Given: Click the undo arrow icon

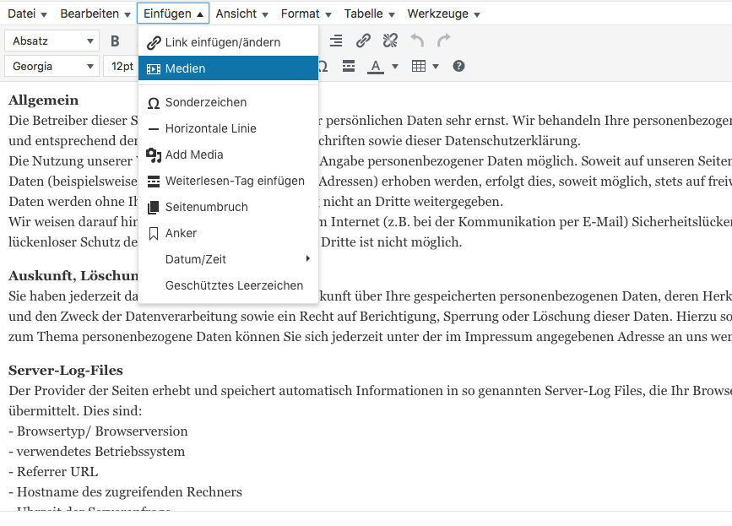Looking at the screenshot, I should tap(417, 41).
